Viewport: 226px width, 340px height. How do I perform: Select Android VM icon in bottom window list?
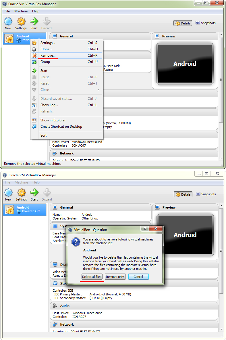pyautogui.click(x=9, y=210)
